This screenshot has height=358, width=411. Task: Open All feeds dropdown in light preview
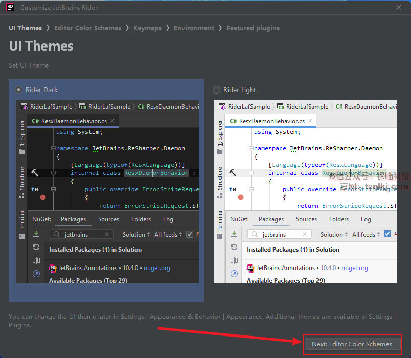(367, 234)
